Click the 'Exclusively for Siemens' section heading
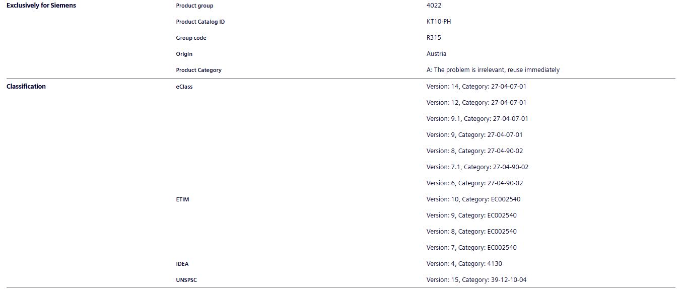The height and width of the screenshot is (289, 685). [x=41, y=6]
